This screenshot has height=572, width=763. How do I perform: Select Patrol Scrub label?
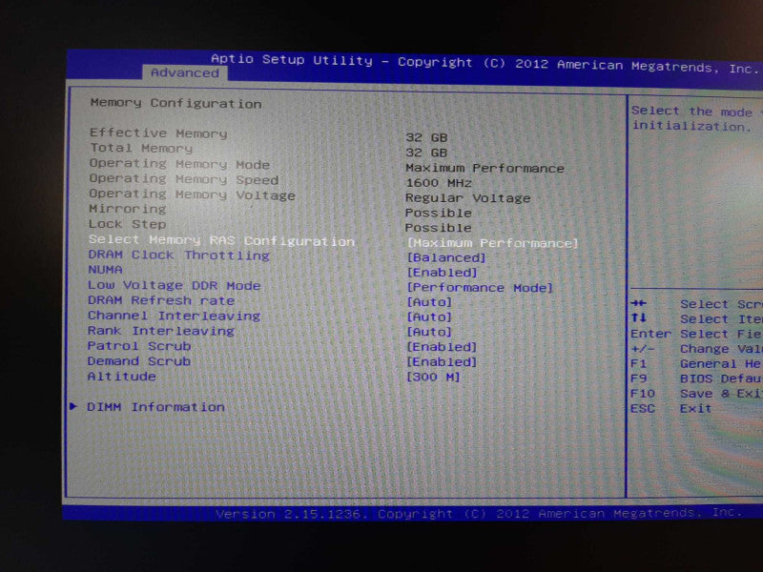[139, 346]
